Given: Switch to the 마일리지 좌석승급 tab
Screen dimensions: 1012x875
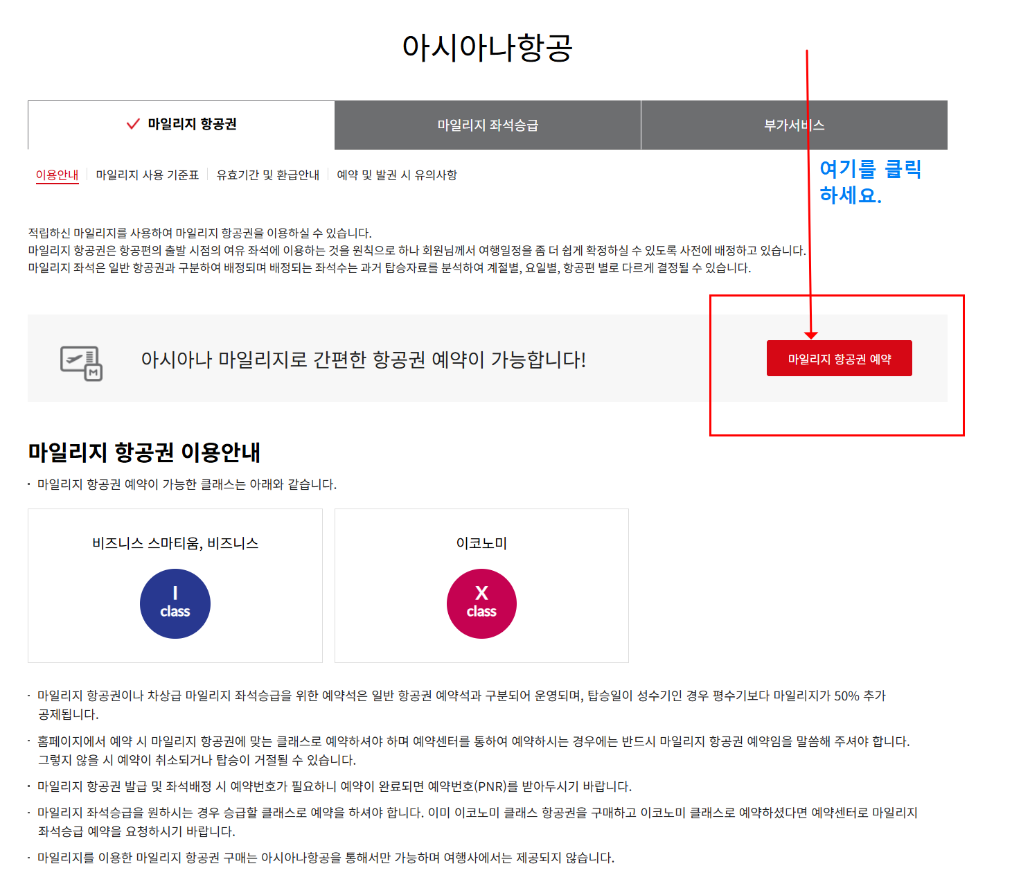Looking at the screenshot, I should pyautogui.click(x=488, y=125).
